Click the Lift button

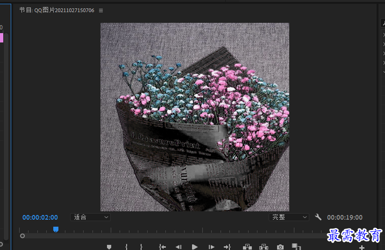click(247, 247)
